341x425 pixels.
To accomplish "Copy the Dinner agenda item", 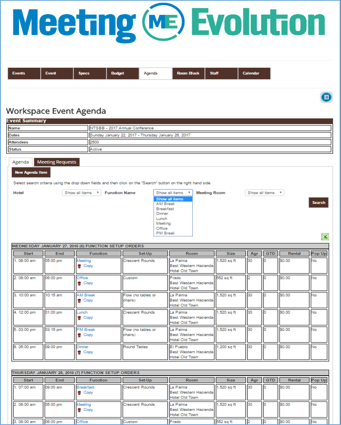I will [x=88, y=352].
